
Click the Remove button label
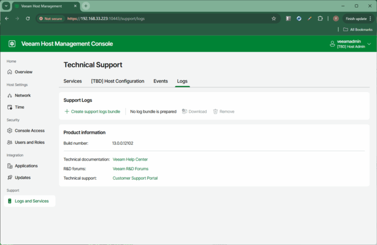tap(227, 111)
